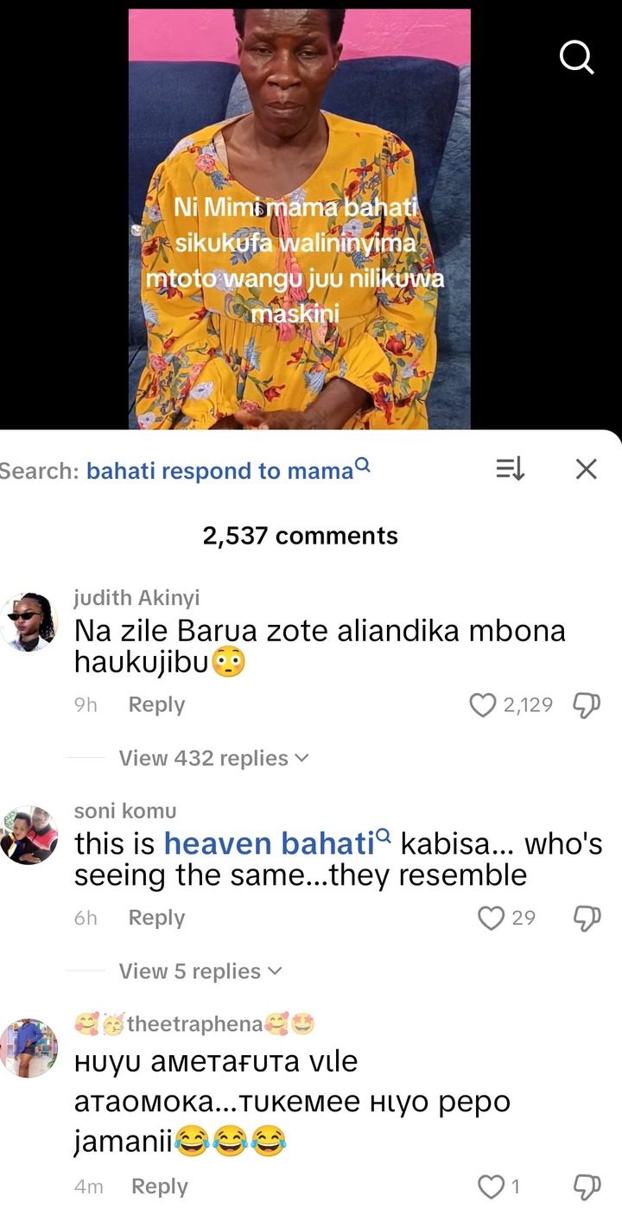Image resolution: width=622 pixels, height=1215 pixels.
Task: Dislike judith Akinyi's comment
Action: (x=587, y=705)
